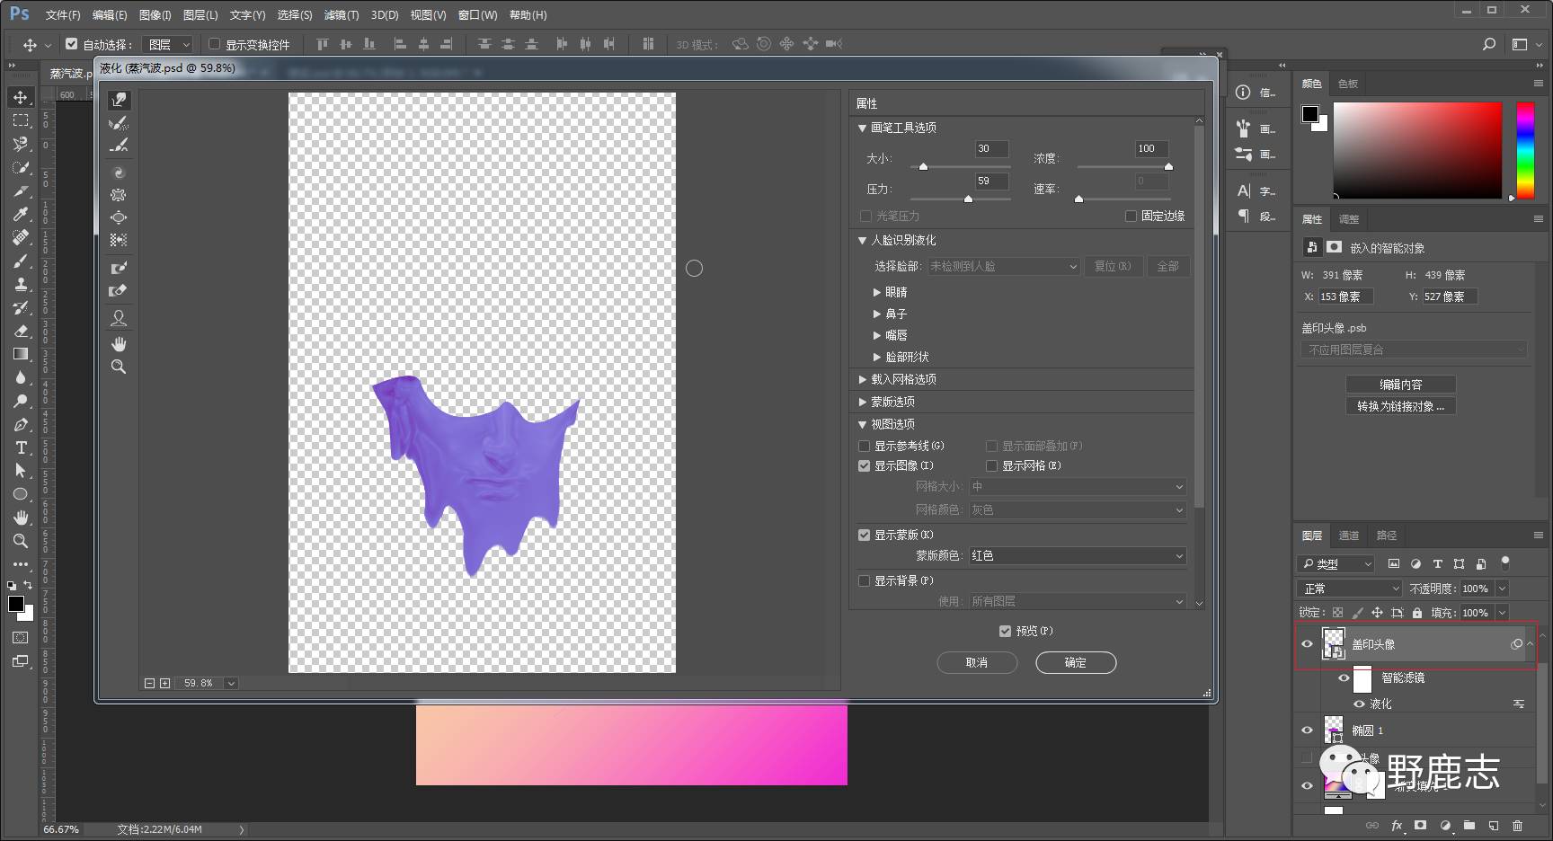The height and width of the screenshot is (841, 1553).
Task: Expand the 眼睛 face settings
Action: (x=877, y=292)
